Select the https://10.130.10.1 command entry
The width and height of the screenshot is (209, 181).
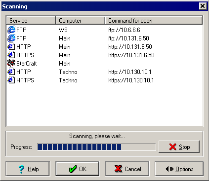click(x=131, y=80)
